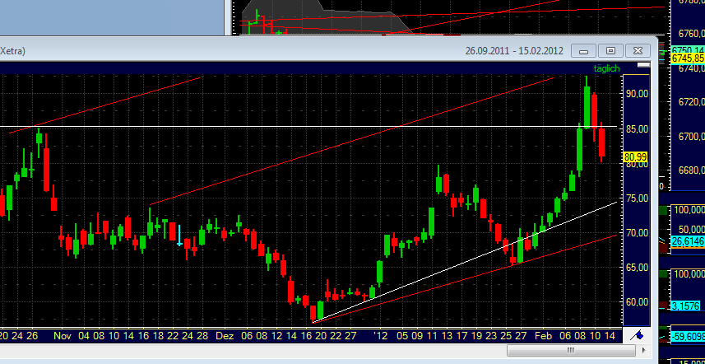Click the date range 26.09.2011 - 15.02.2012

(x=514, y=51)
